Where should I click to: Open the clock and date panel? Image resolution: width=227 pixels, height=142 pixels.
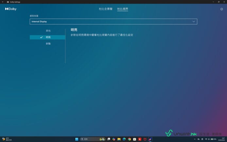(221, 139)
